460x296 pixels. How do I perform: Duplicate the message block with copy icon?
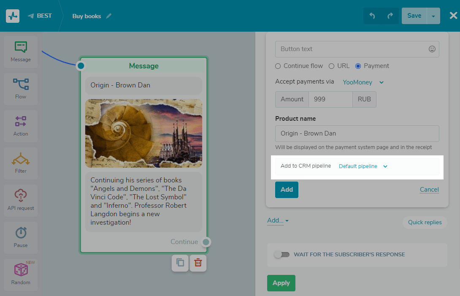point(180,263)
